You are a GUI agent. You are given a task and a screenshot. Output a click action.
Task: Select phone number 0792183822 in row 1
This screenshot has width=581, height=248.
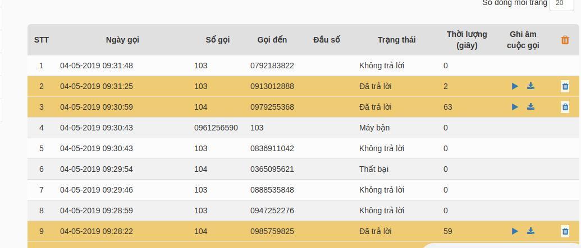pyautogui.click(x=272, y=66)
